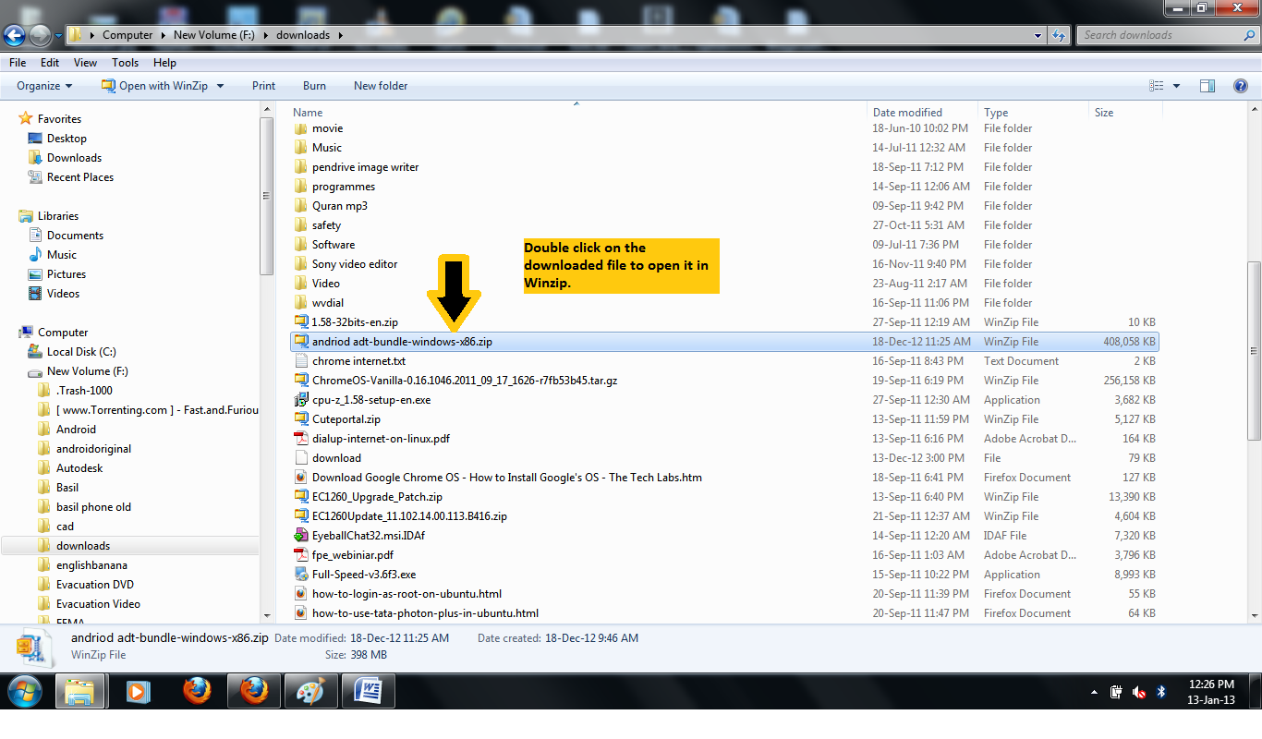Image resolution: width=1262 pixels, height=739 pixels.
Task: Click the Print toolbar button
Action: (263, 86)
